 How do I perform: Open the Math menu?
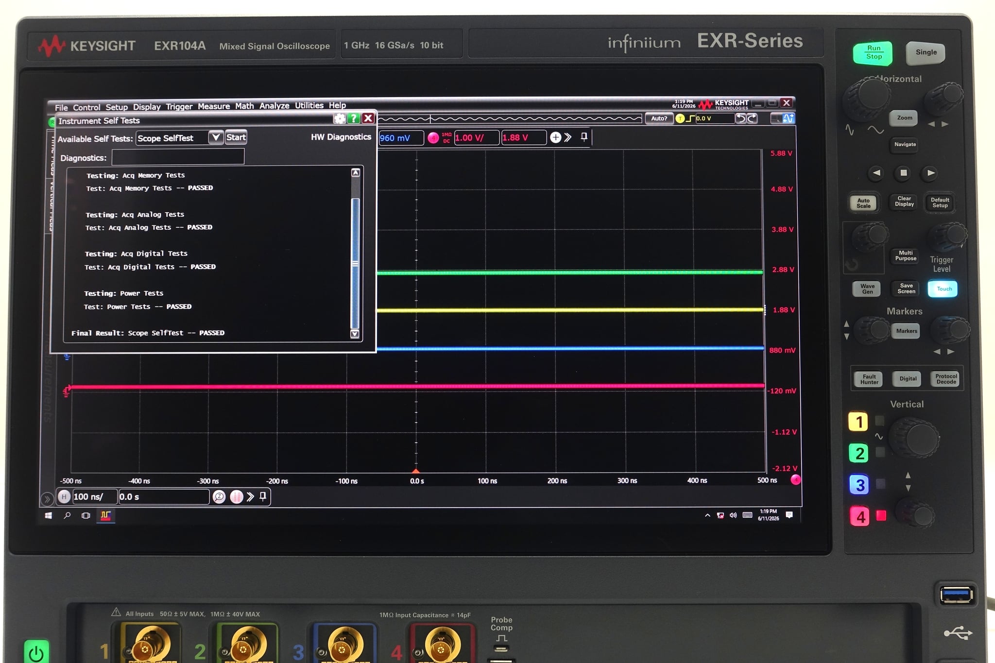coord(244,106)
